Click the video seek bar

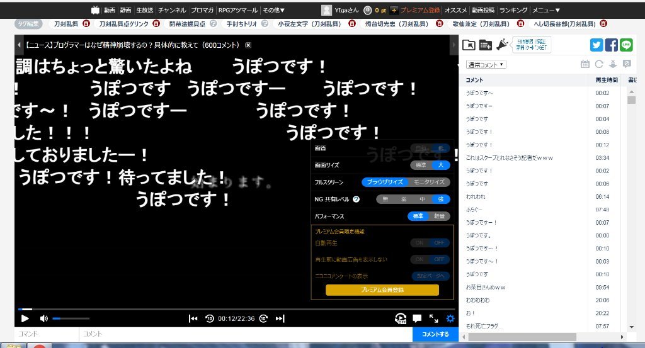click(237, 309)
